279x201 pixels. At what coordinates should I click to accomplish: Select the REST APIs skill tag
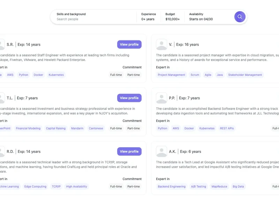click(x=227, y=128)
